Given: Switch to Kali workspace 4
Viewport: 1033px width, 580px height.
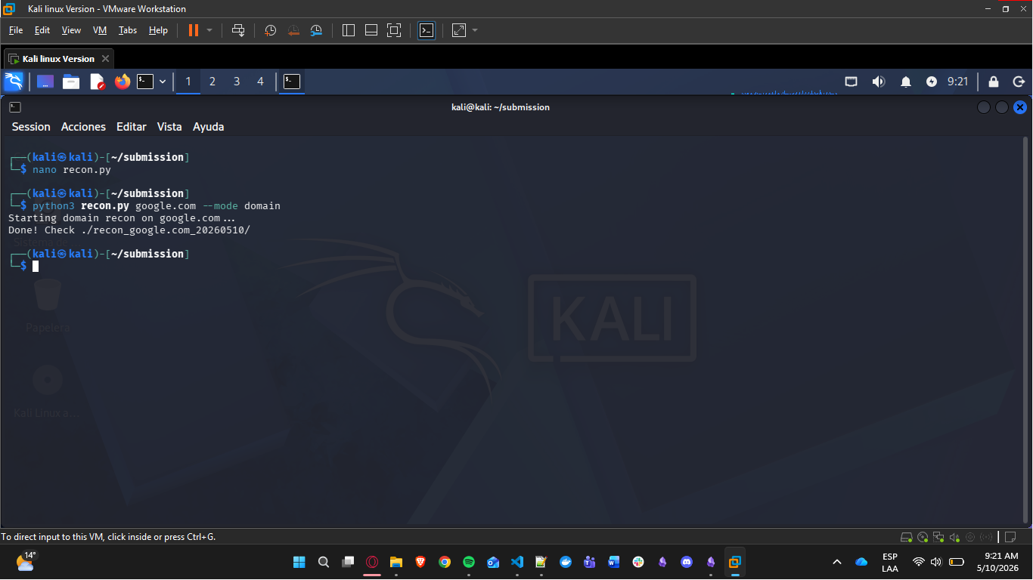Looking at the screenshot, I should 261,82.
